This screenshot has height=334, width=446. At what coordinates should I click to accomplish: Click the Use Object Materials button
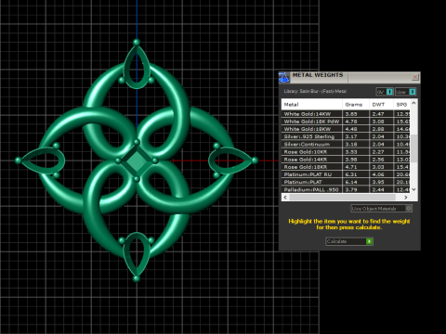(381, 209)
